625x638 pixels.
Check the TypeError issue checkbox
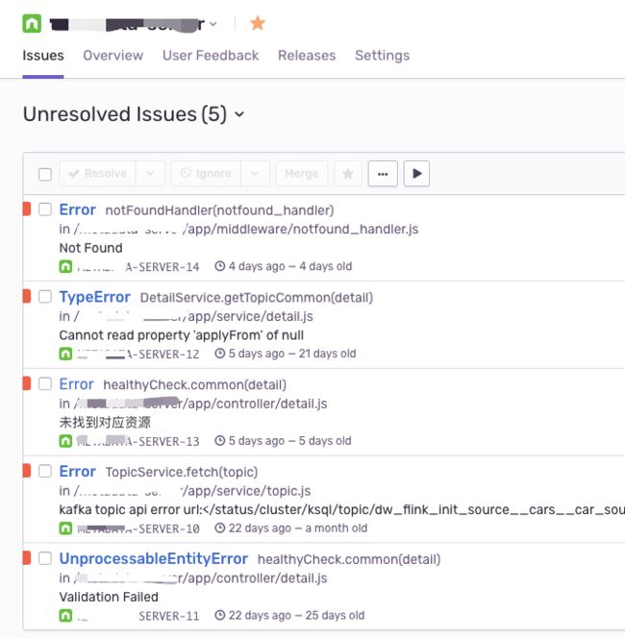[45, 297]
